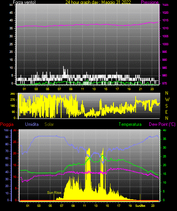The image size is (177, 211).
Task: Click hour '13' under the wind chart
Action: [x=94, y=89]
